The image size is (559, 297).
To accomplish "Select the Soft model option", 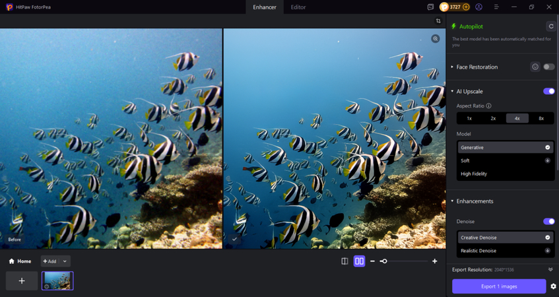I will click(x=505, y=160).
